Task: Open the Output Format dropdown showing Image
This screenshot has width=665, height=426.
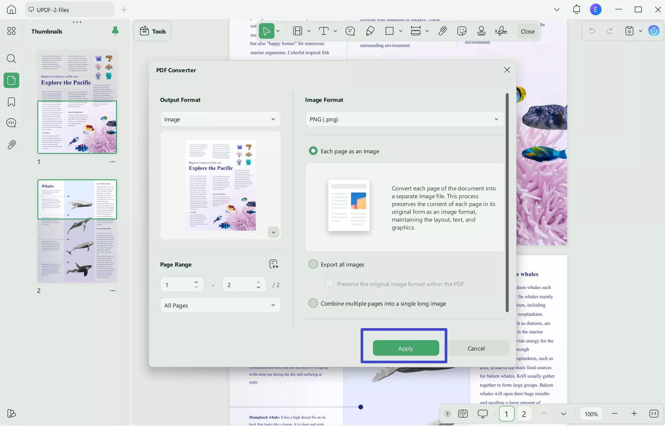Action: click(x=220, y=119)
